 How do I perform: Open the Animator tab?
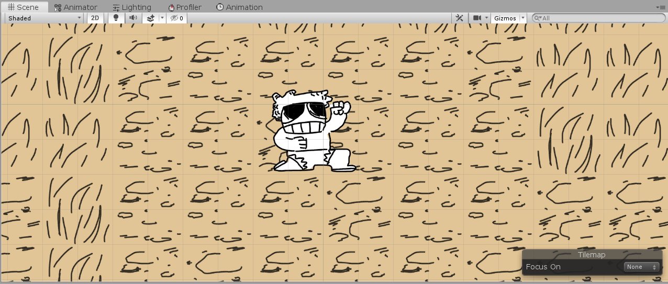(76, 7)
